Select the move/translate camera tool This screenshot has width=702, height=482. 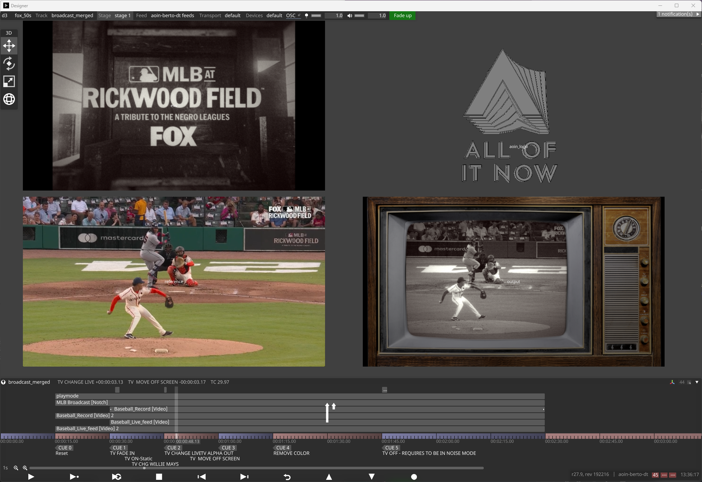[x=9, y=46]
